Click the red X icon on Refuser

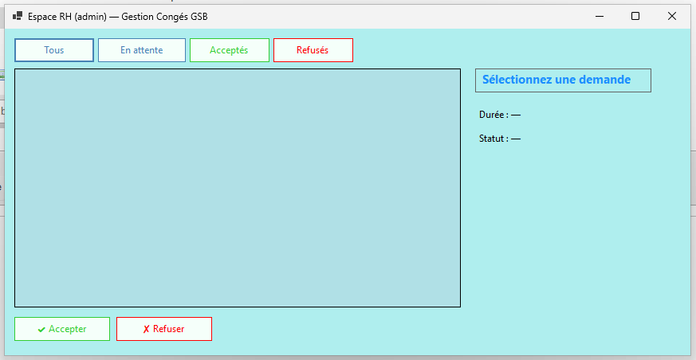146,330
